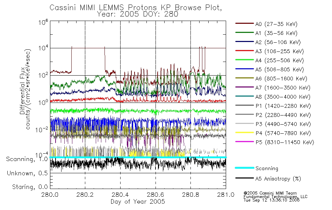Click the 'Staring, 0.0' axis label
The width and height of the screenshot is (332, 210).
click(x=30, y=187)
